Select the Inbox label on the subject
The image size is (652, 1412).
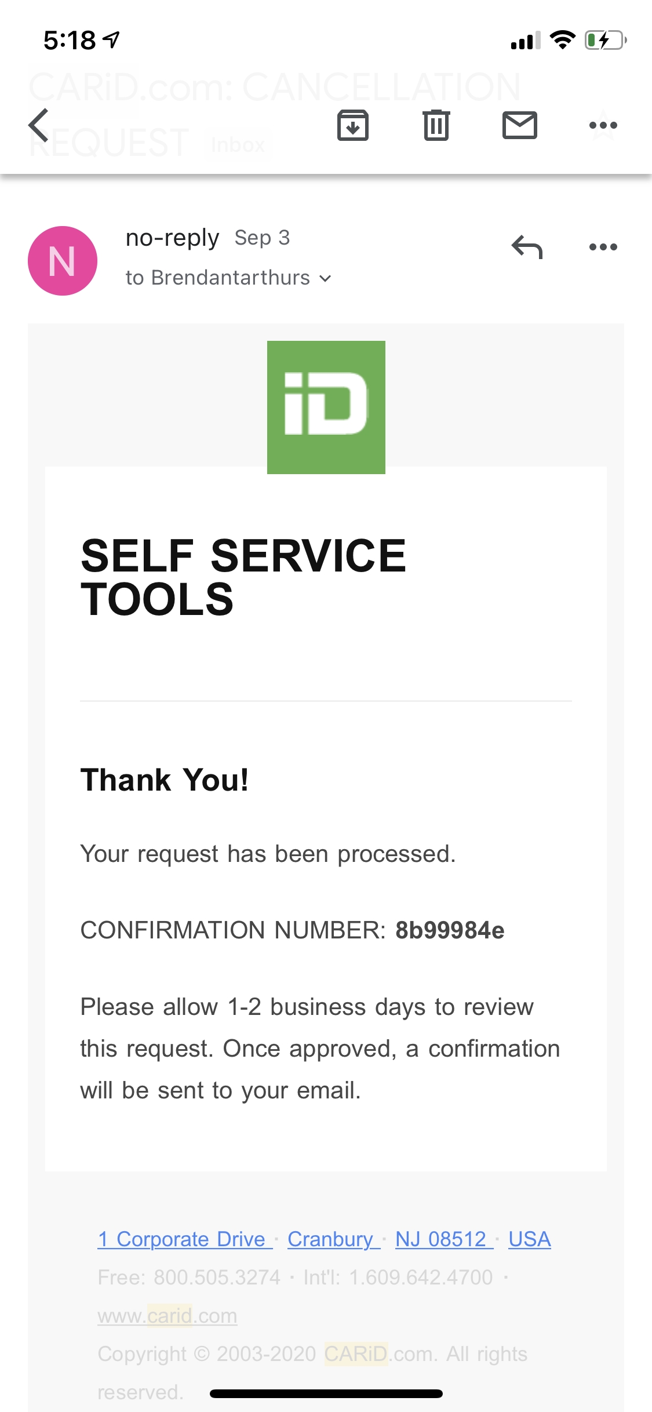[238, 144]
